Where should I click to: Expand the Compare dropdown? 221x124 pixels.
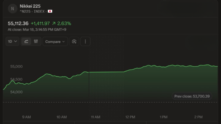coord(55,41)
